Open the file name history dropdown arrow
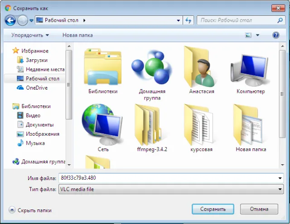The height and width of the screenshot is (224, 290). click(x=280, y=178)
